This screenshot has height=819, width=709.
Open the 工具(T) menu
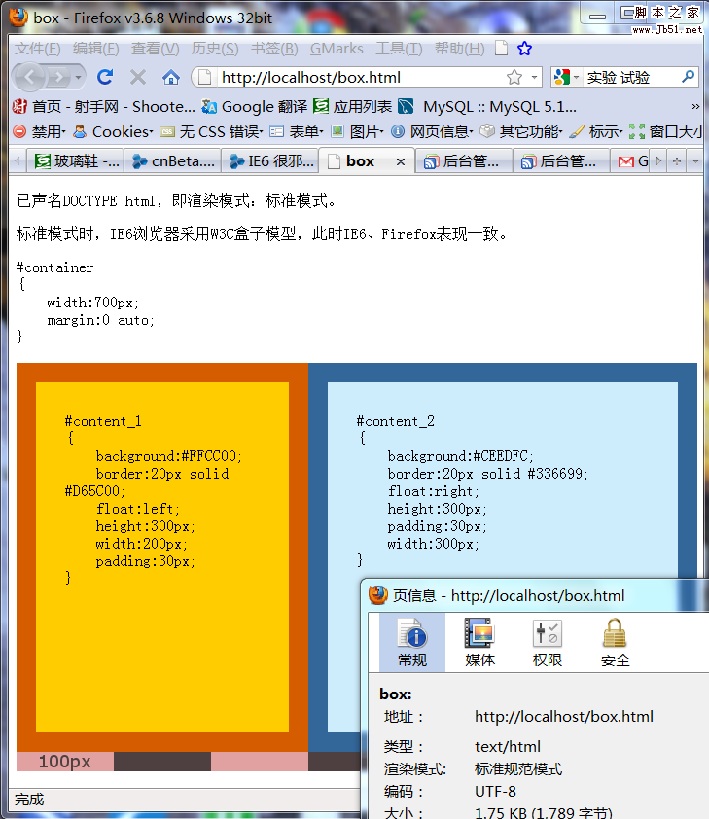click(x=399, y=49)
